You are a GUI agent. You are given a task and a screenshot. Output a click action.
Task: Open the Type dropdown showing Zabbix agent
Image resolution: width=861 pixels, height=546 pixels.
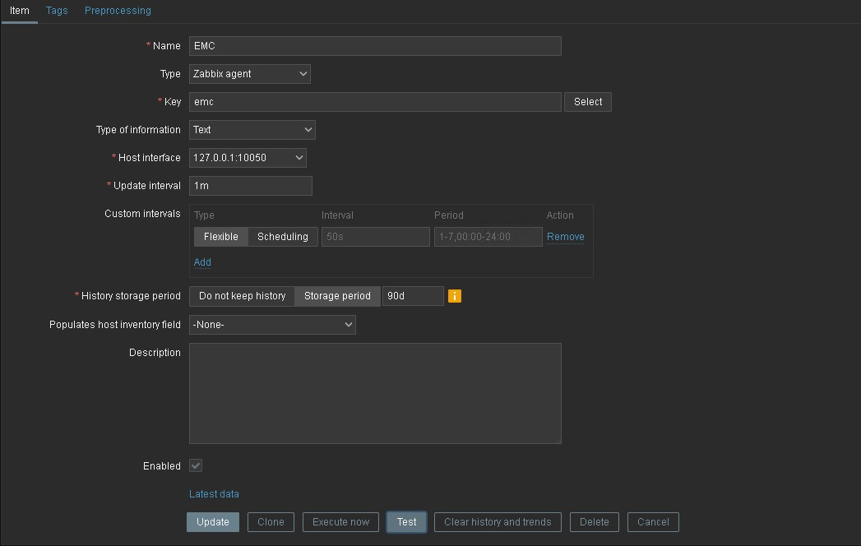click(250, 74)
